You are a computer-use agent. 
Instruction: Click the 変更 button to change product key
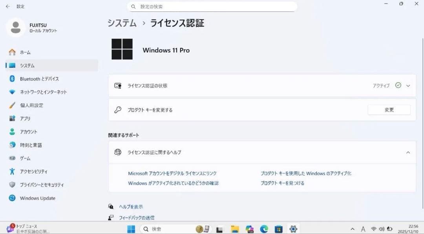tap(389, 110)
